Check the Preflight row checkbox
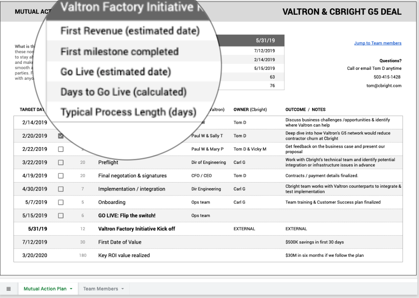The image size is (419, 298). [61, 162]
